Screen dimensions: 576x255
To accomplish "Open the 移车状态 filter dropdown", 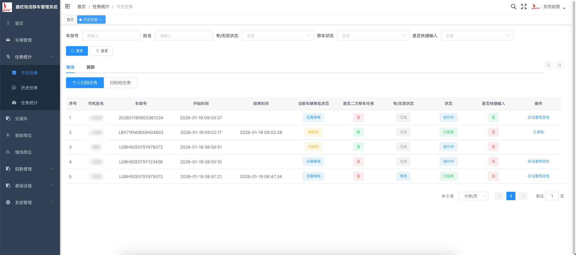I will [x=373, y=36].
